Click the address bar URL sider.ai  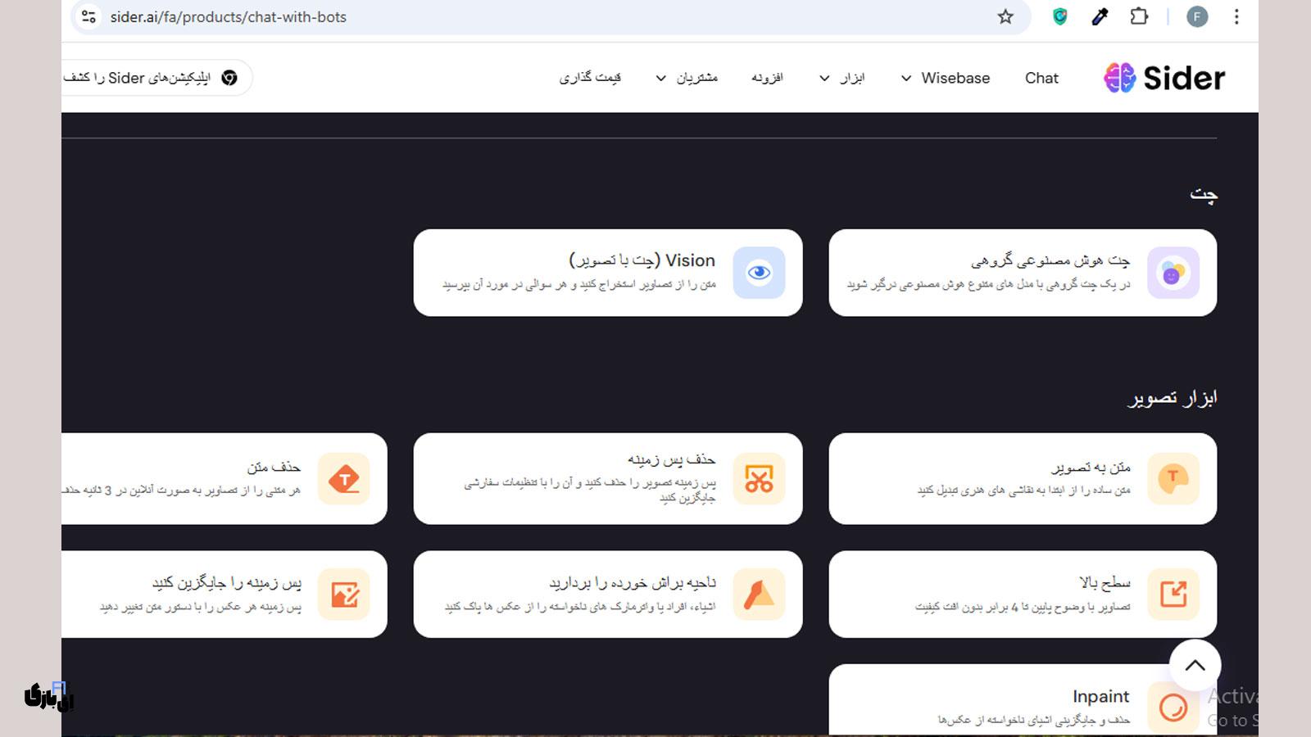click(229, 16)
